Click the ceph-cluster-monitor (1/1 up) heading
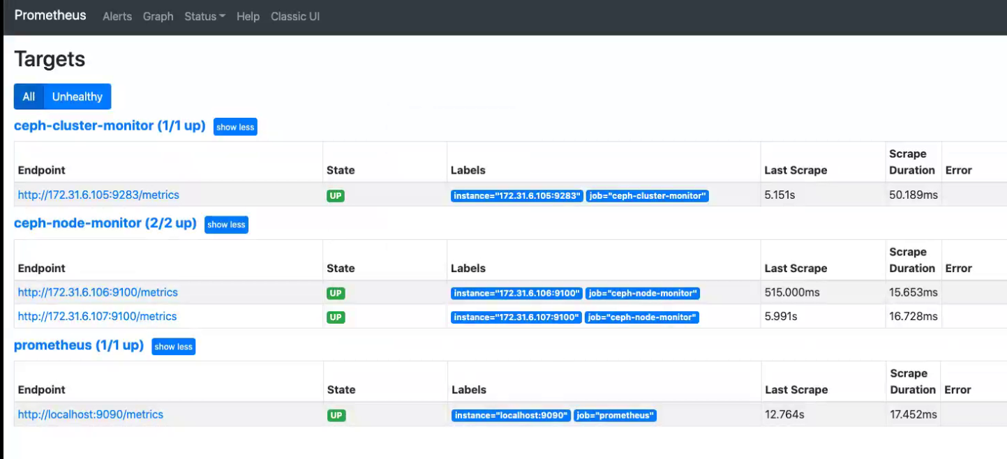Screen dimensions: 1007x459 point(110,126)
